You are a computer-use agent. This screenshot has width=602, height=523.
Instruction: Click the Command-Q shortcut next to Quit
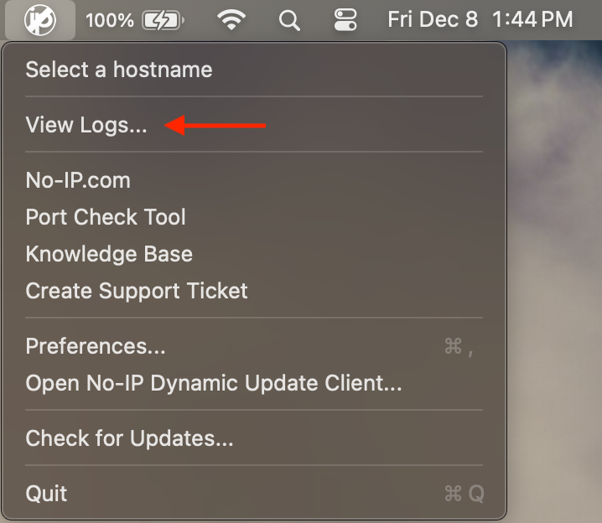(x=464, y=494)
